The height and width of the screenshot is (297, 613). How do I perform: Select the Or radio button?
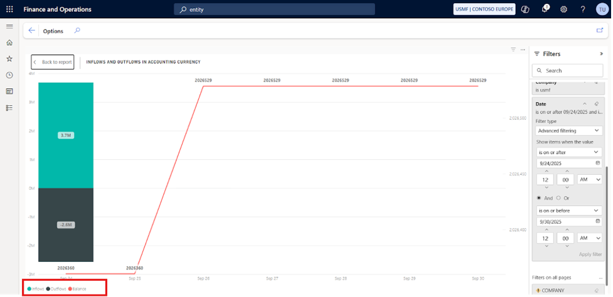point(558,197)
